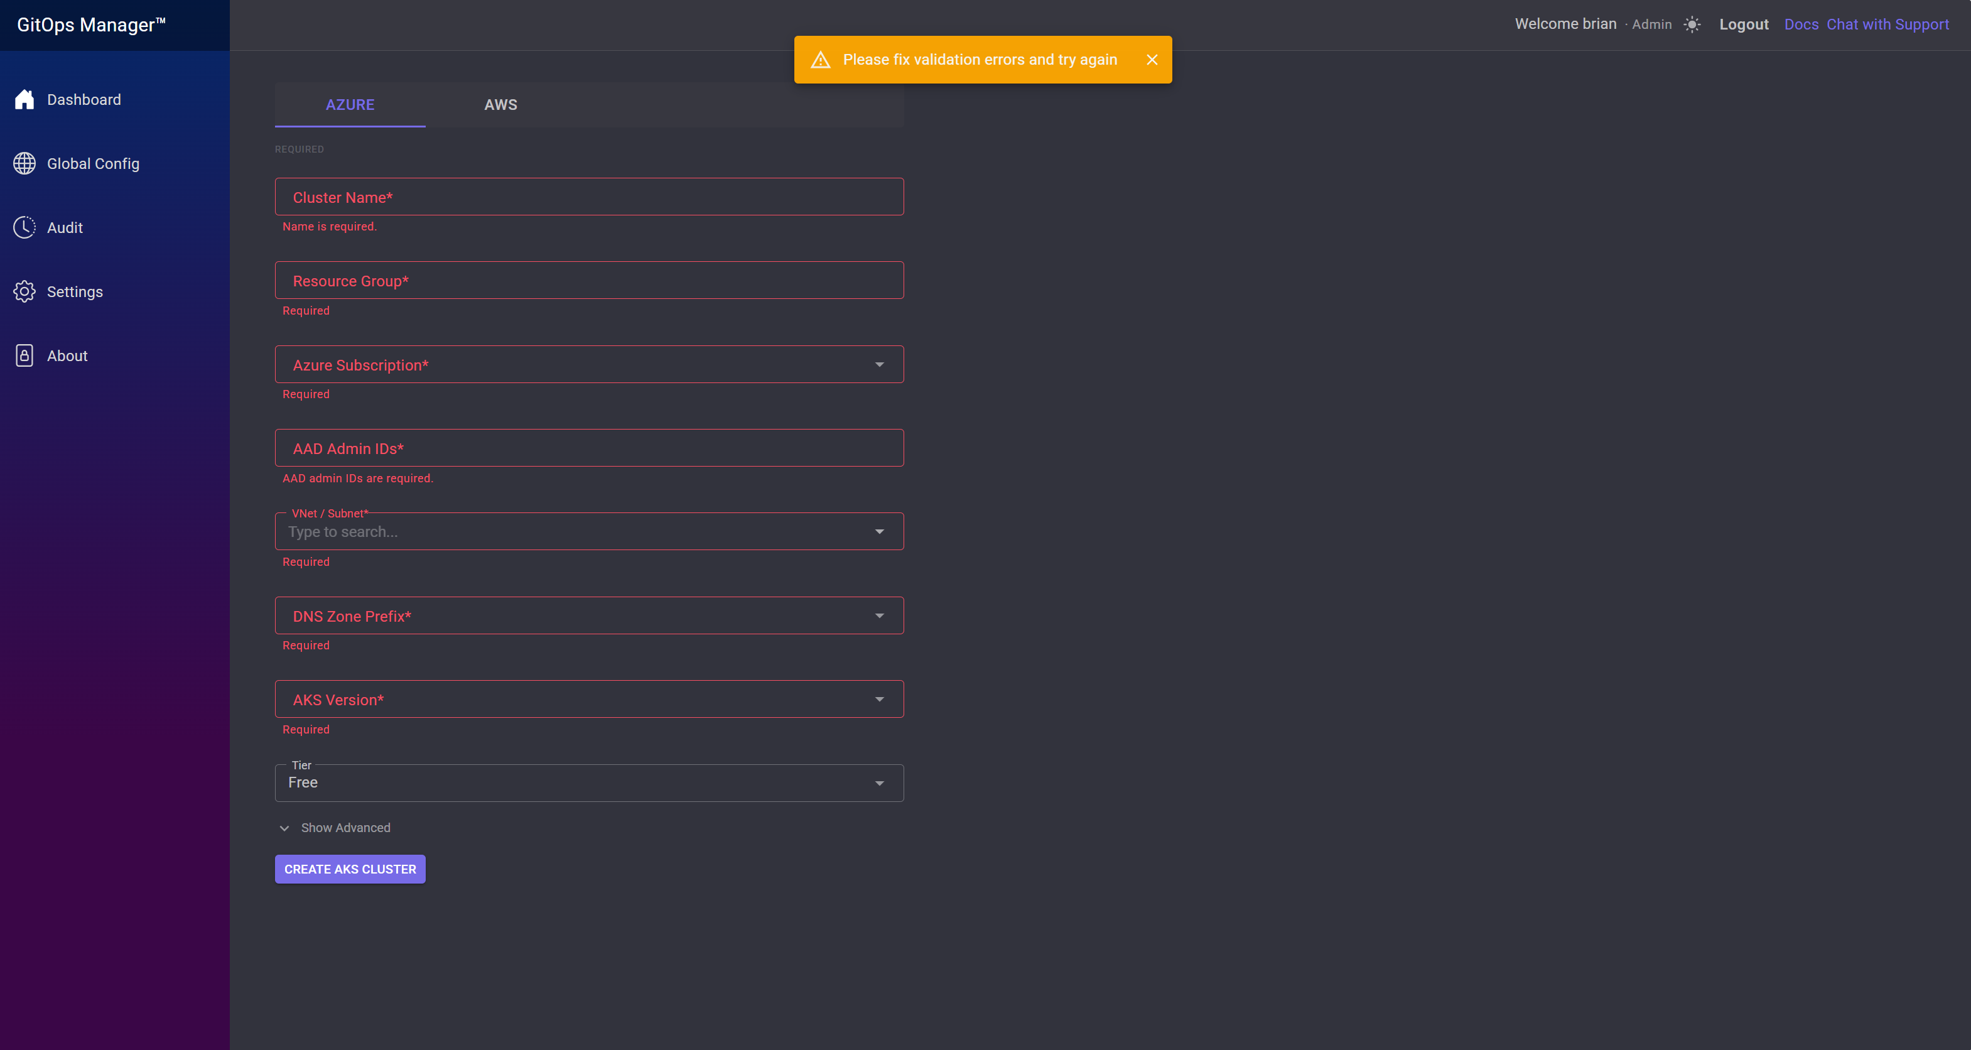Click the 'Admin' role label
The image size is (1971, 1050).
(1652, 24)
